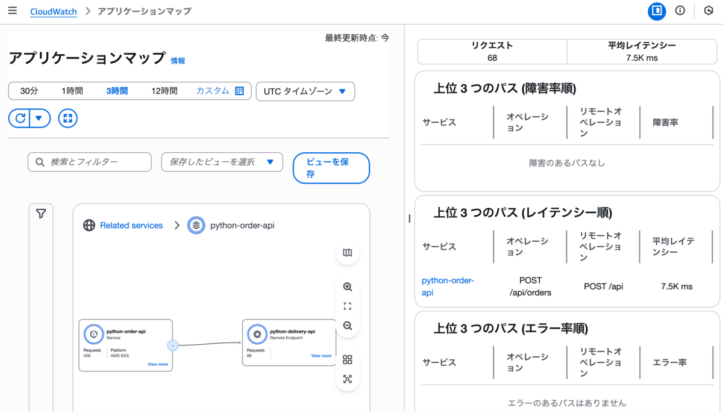Switch to grid layout view
Image resolution: width=723 pixels, height=414 pixels.
click(347, 360)
